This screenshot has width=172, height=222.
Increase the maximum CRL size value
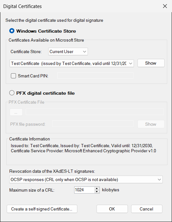pyautogui.click(x=97, y=188)
